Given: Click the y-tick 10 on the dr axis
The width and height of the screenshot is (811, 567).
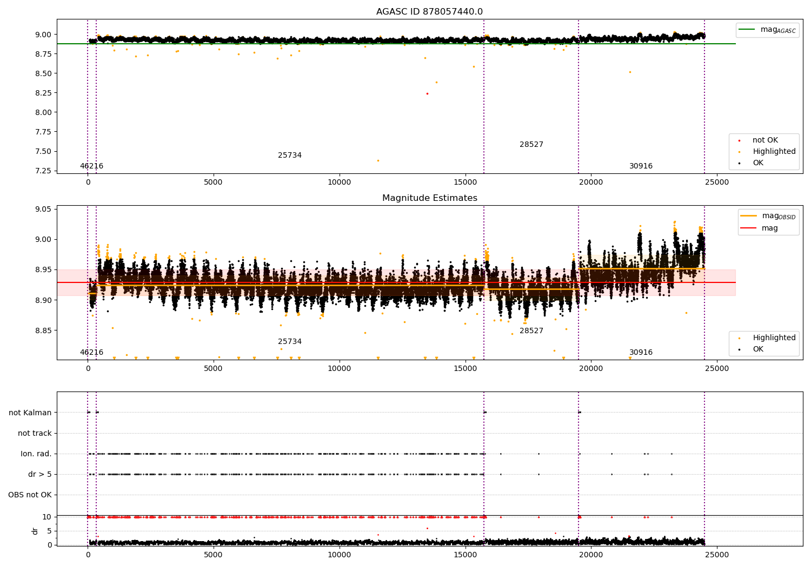Looking at the screenshot, I should click(x=47, y=517).
